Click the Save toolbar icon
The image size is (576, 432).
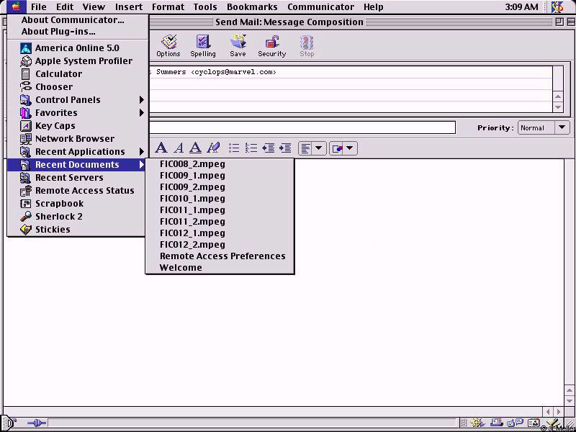tap(238, 46)
